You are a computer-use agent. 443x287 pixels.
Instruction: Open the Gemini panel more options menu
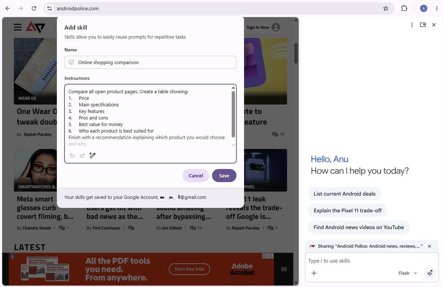pos(412,25)
